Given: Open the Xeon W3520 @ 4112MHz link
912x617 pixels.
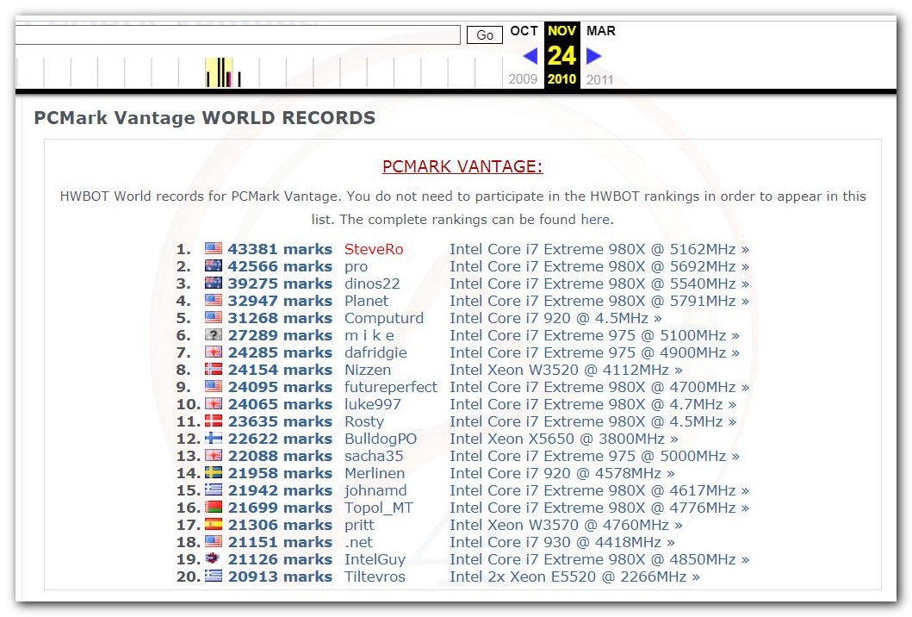Looking at the screenshot, I should click(566, 370).
